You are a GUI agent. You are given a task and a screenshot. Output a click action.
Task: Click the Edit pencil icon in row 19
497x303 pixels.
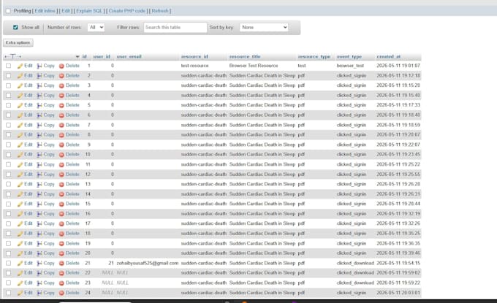coord(20,243)
